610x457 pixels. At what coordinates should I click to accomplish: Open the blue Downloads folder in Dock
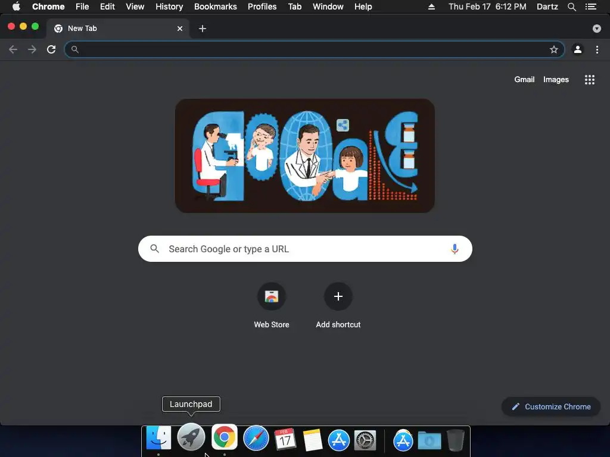click(430, 440)
